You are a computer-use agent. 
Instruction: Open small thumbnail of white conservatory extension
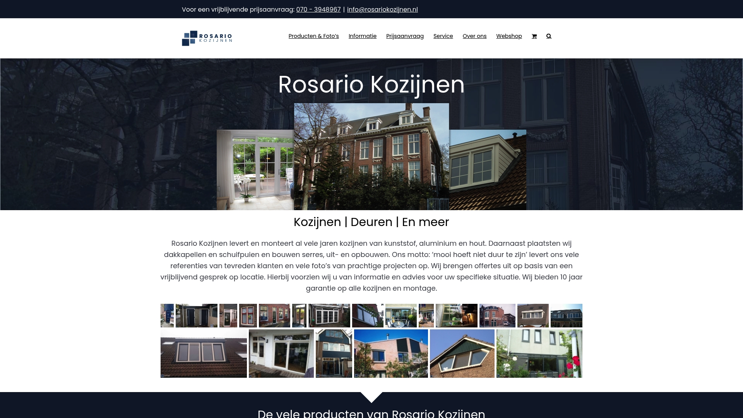(329, 315)
